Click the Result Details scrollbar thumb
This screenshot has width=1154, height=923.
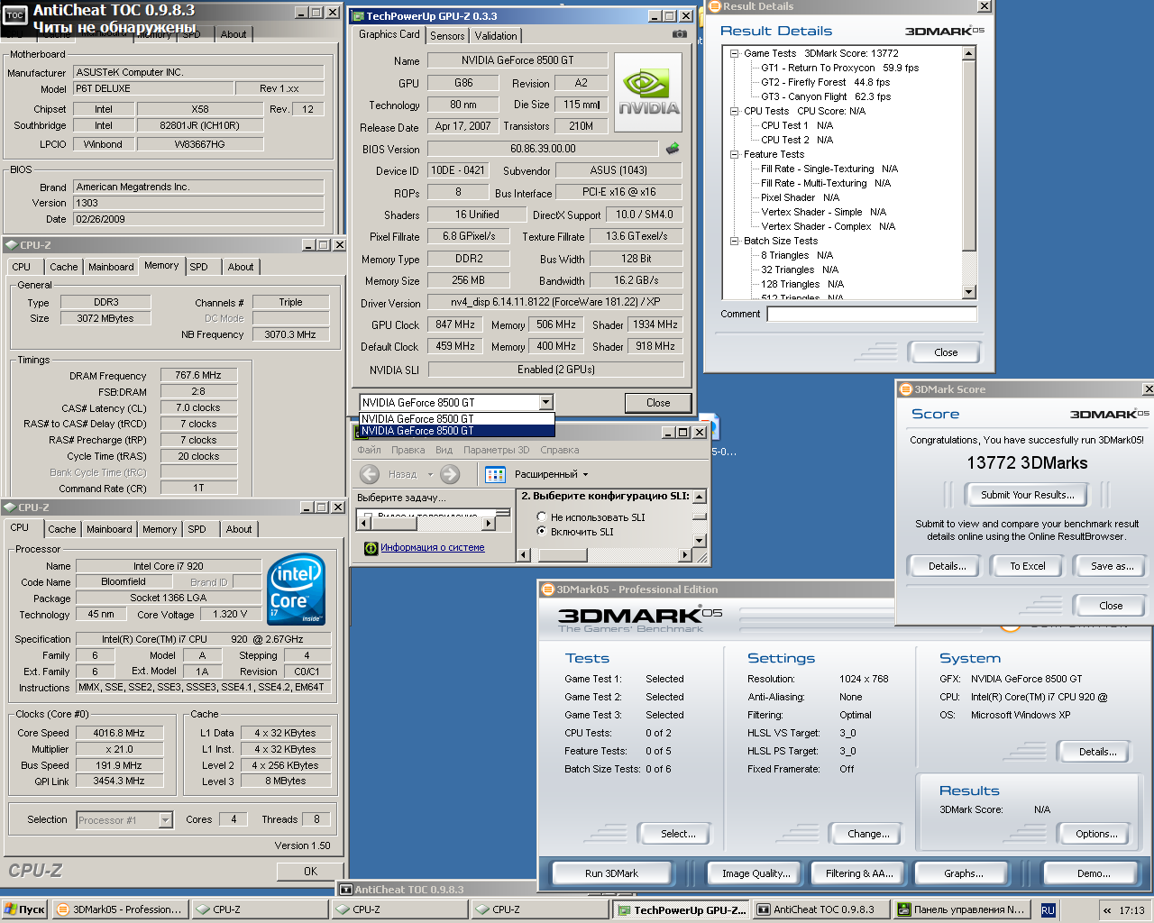tap(969, 155)
